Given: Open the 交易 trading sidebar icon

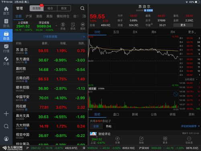Looking at the screenshot, I should click(x=6, y=61).
